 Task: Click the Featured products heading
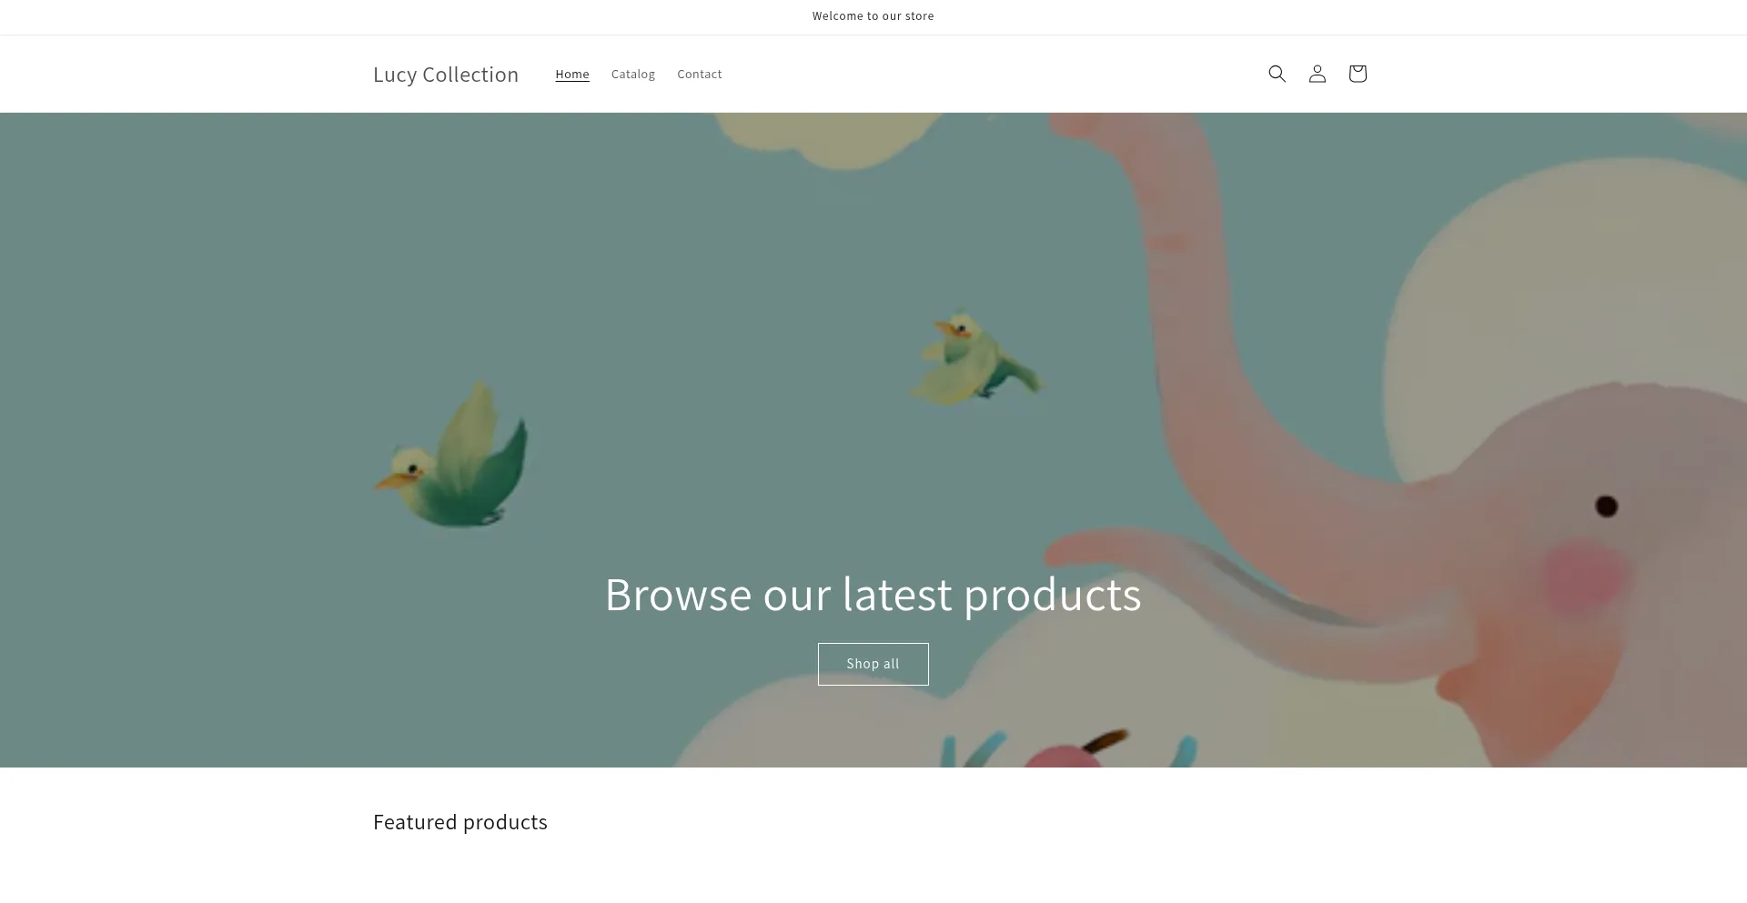pyautogui.click(x=460, y=822)
